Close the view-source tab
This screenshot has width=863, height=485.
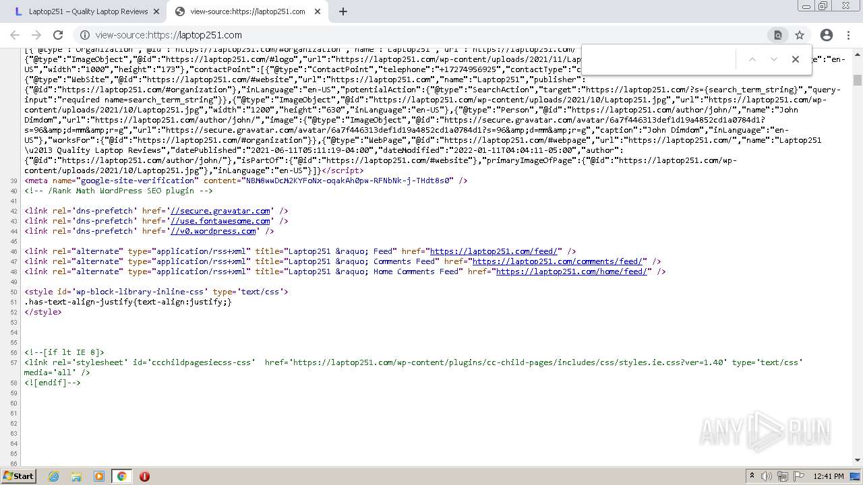318,11
